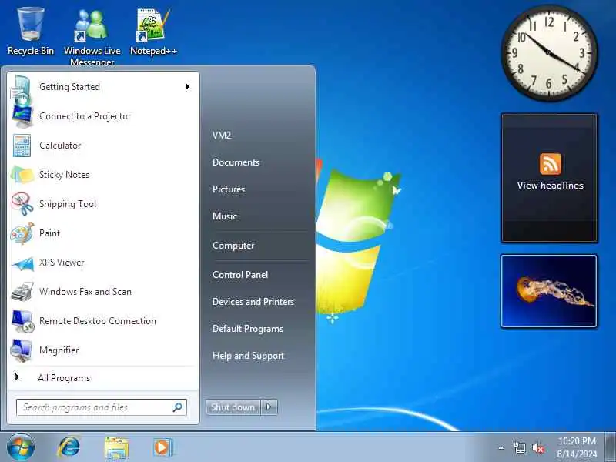
Task: Open Documents library
Action: pos(236,162)
